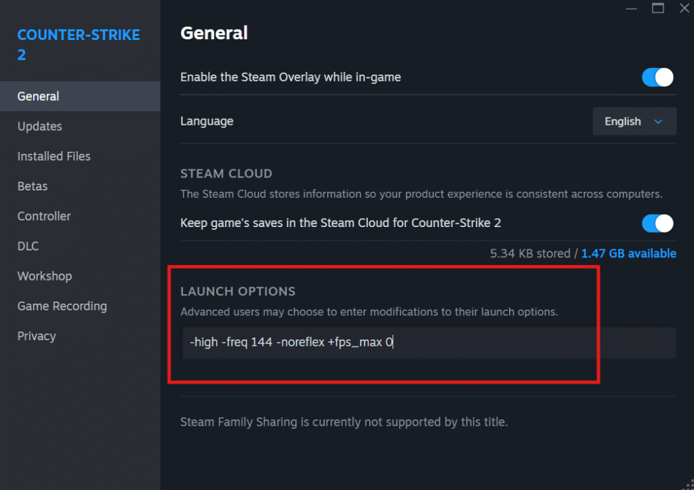Click the COUNTER-STRIKE 2 title
This screenshot has width=694, height=490.
point(79,45)
